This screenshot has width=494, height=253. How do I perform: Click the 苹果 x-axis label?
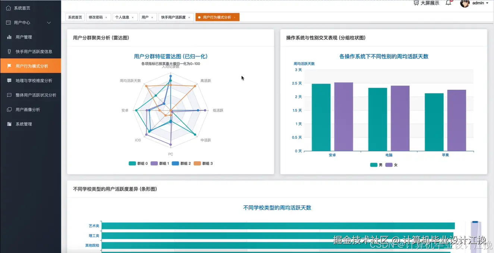point(445,155)
